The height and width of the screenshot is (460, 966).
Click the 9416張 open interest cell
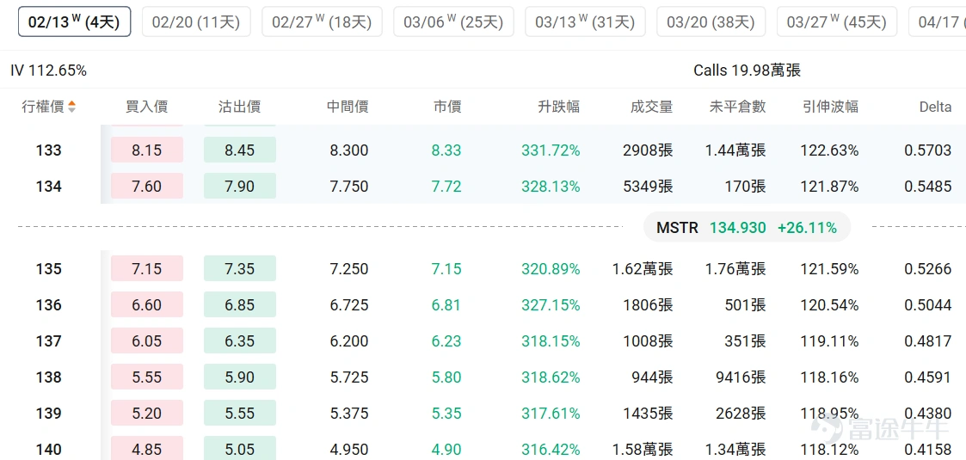[741, 377]
